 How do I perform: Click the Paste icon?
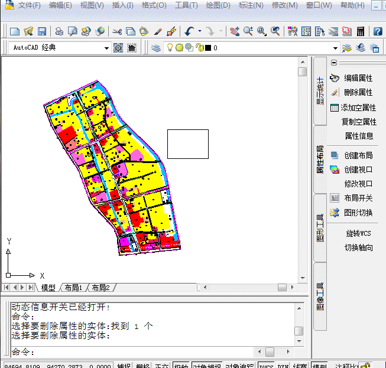click(x=144, y=31)
